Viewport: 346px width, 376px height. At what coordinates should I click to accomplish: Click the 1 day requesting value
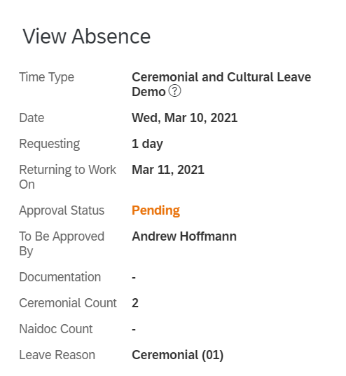148,144
